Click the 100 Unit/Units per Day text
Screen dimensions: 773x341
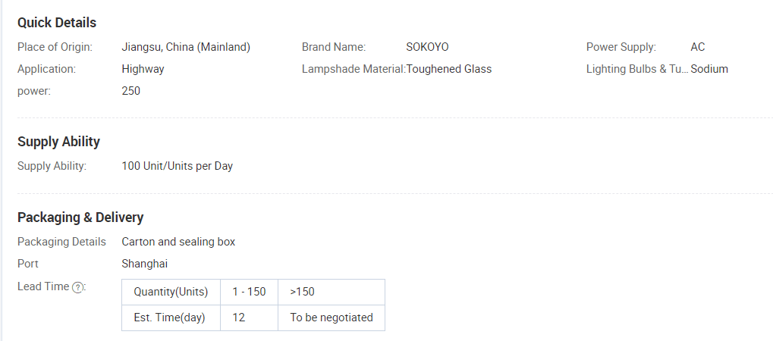point(177,166)
